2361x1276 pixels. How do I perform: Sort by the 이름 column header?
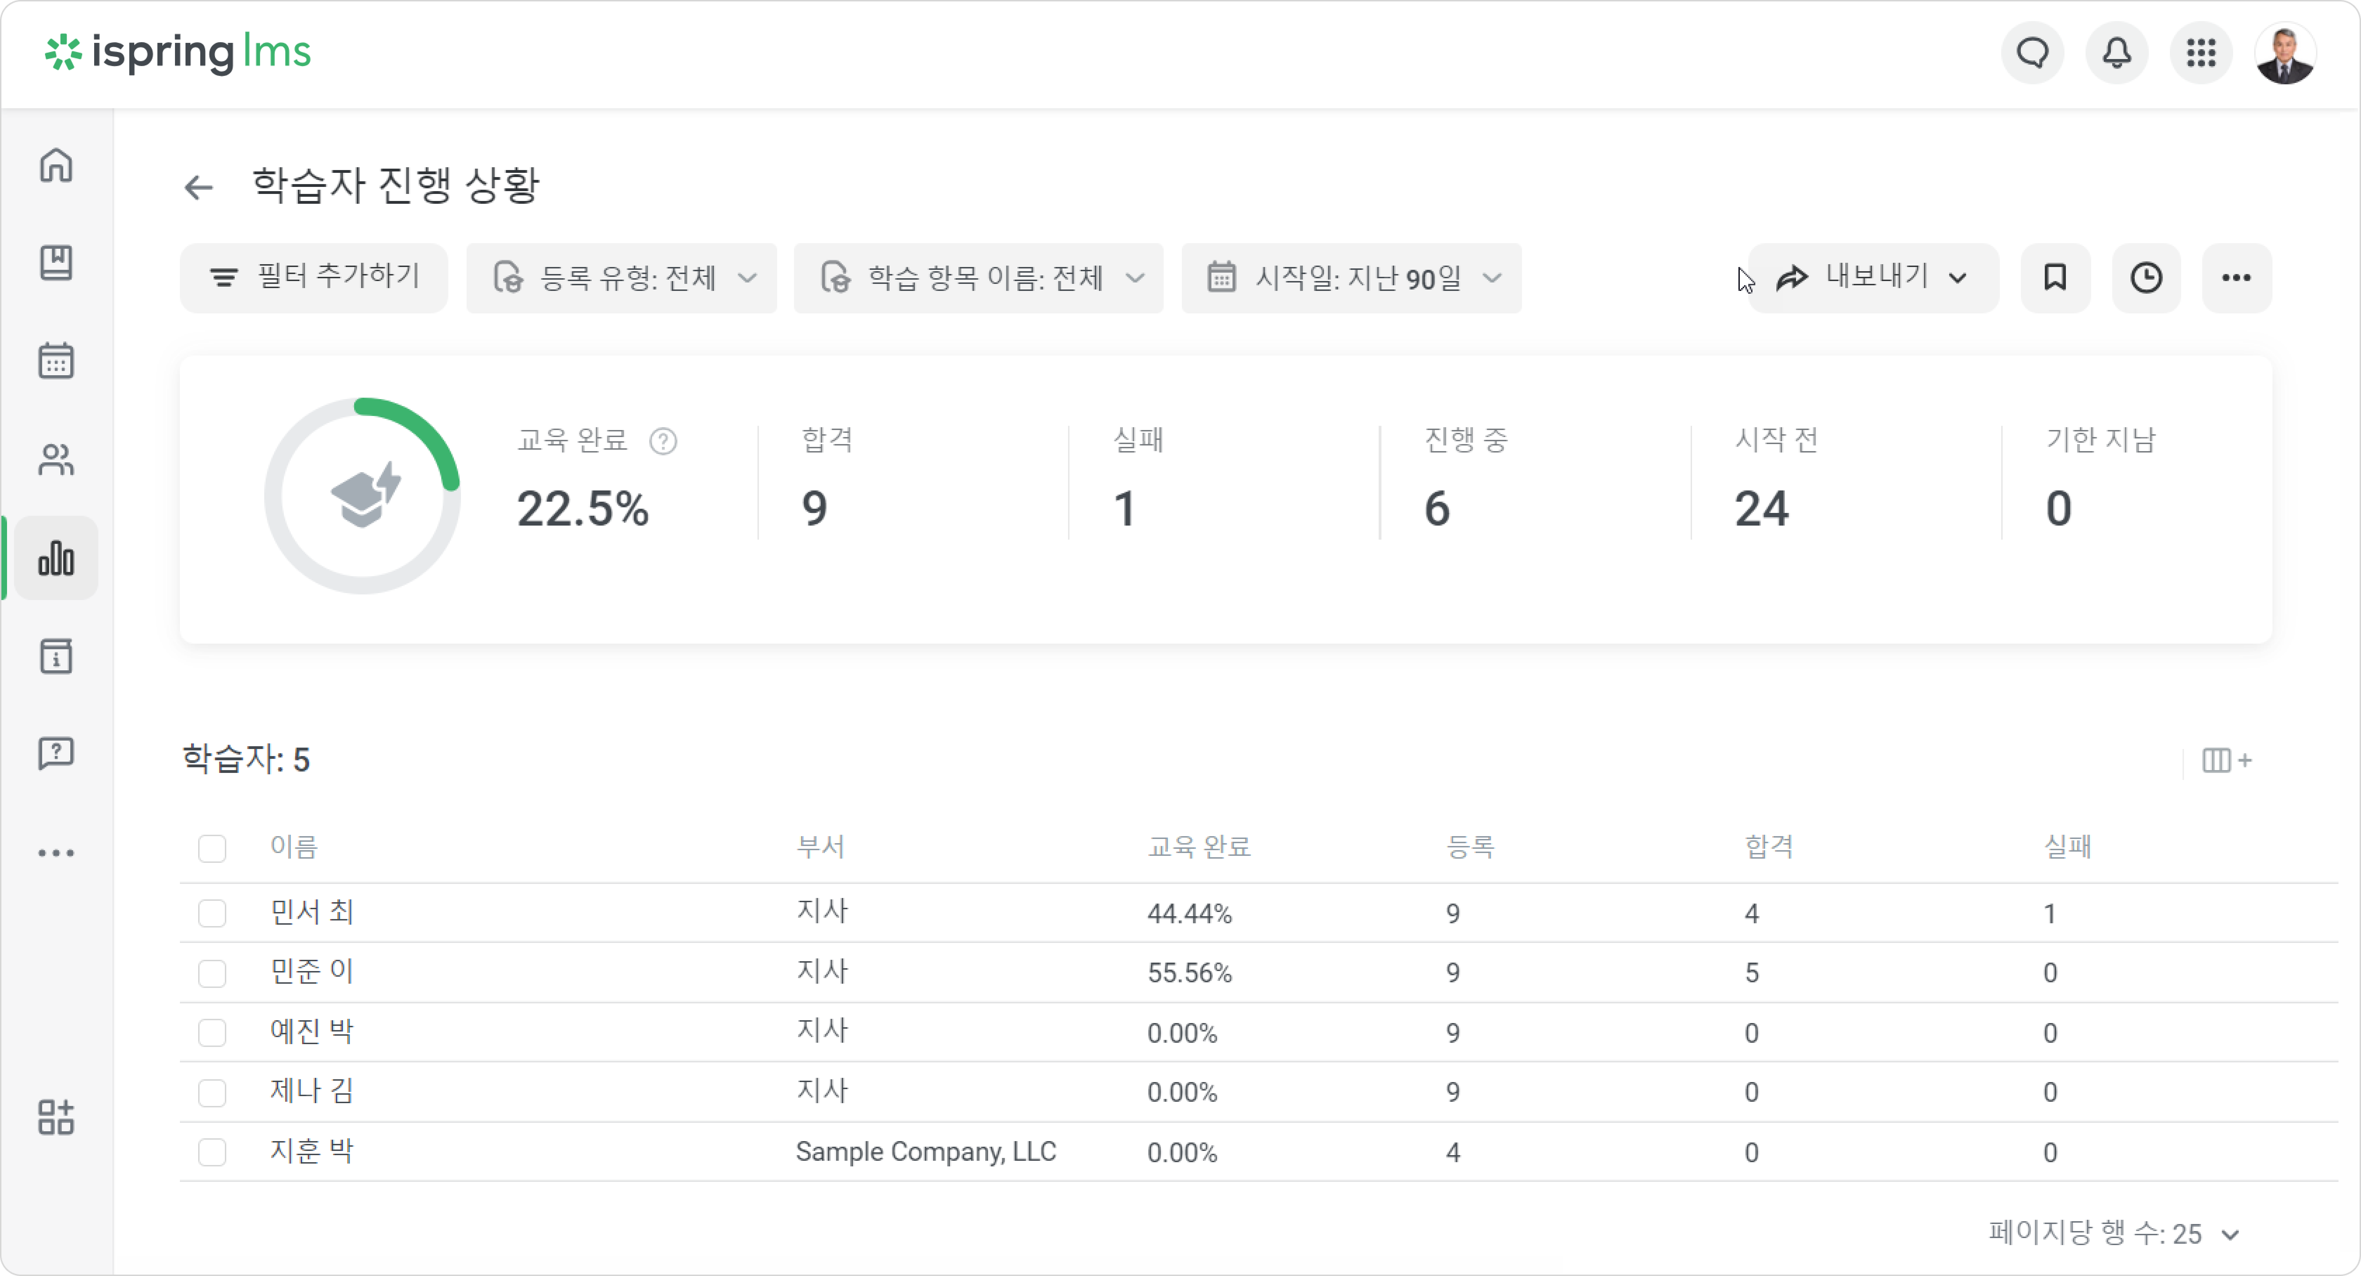(293, 847)
